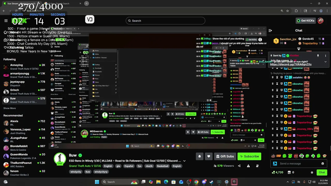Click the Kick search field
The width and height of the screenshot is (331, 186).
tap(165, 21)
